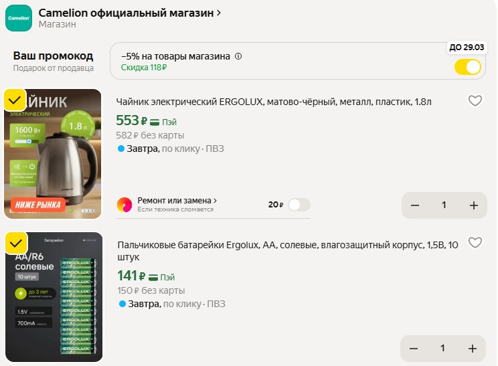Uncheck the electric kettle item checkbox

coord(15,100)
